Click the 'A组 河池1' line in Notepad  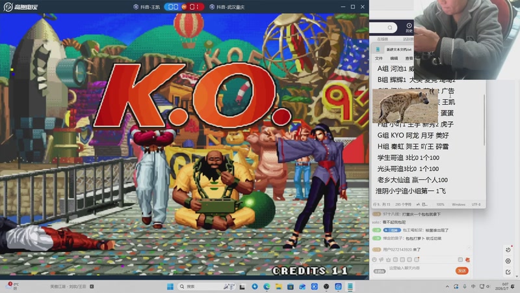tap(395, 69)
